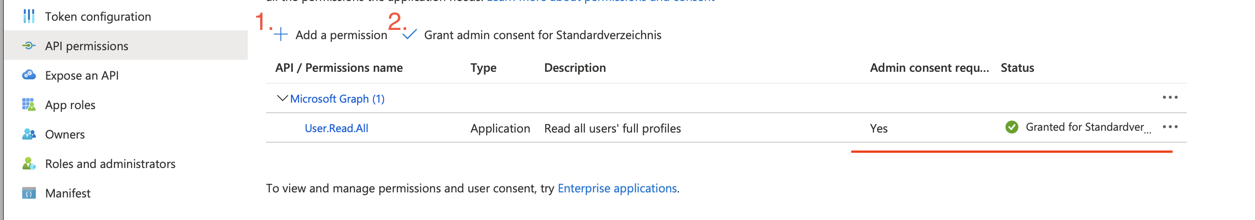Click the Expose an API cloud icon

29,75
